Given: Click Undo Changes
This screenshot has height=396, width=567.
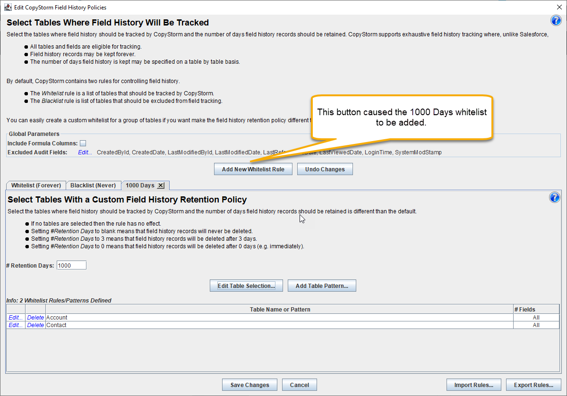Looking at the screenshot, I should [x=325, y=169].
